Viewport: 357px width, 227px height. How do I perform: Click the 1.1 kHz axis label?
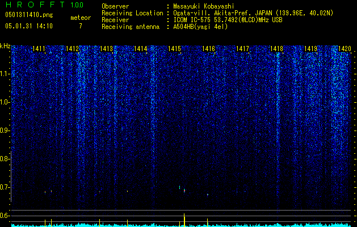click(x=4, y=74)
